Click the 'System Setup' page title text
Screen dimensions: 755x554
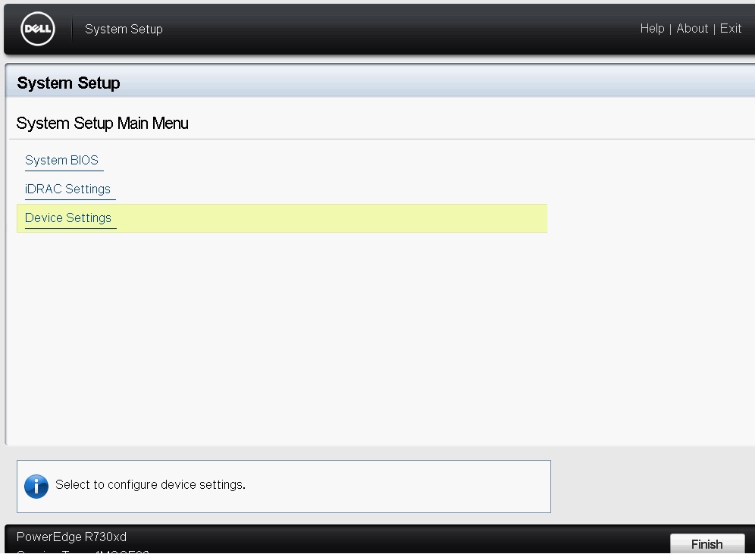68,83
